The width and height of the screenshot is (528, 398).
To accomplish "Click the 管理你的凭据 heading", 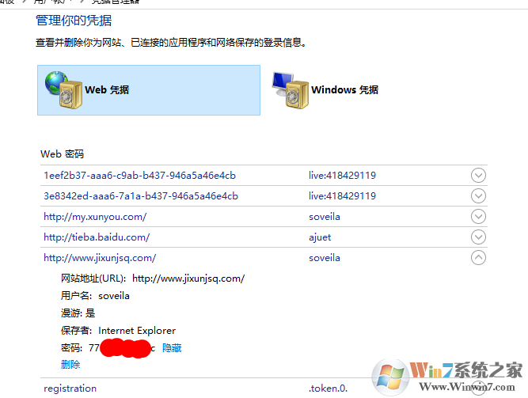I will (x=74, y=21).
